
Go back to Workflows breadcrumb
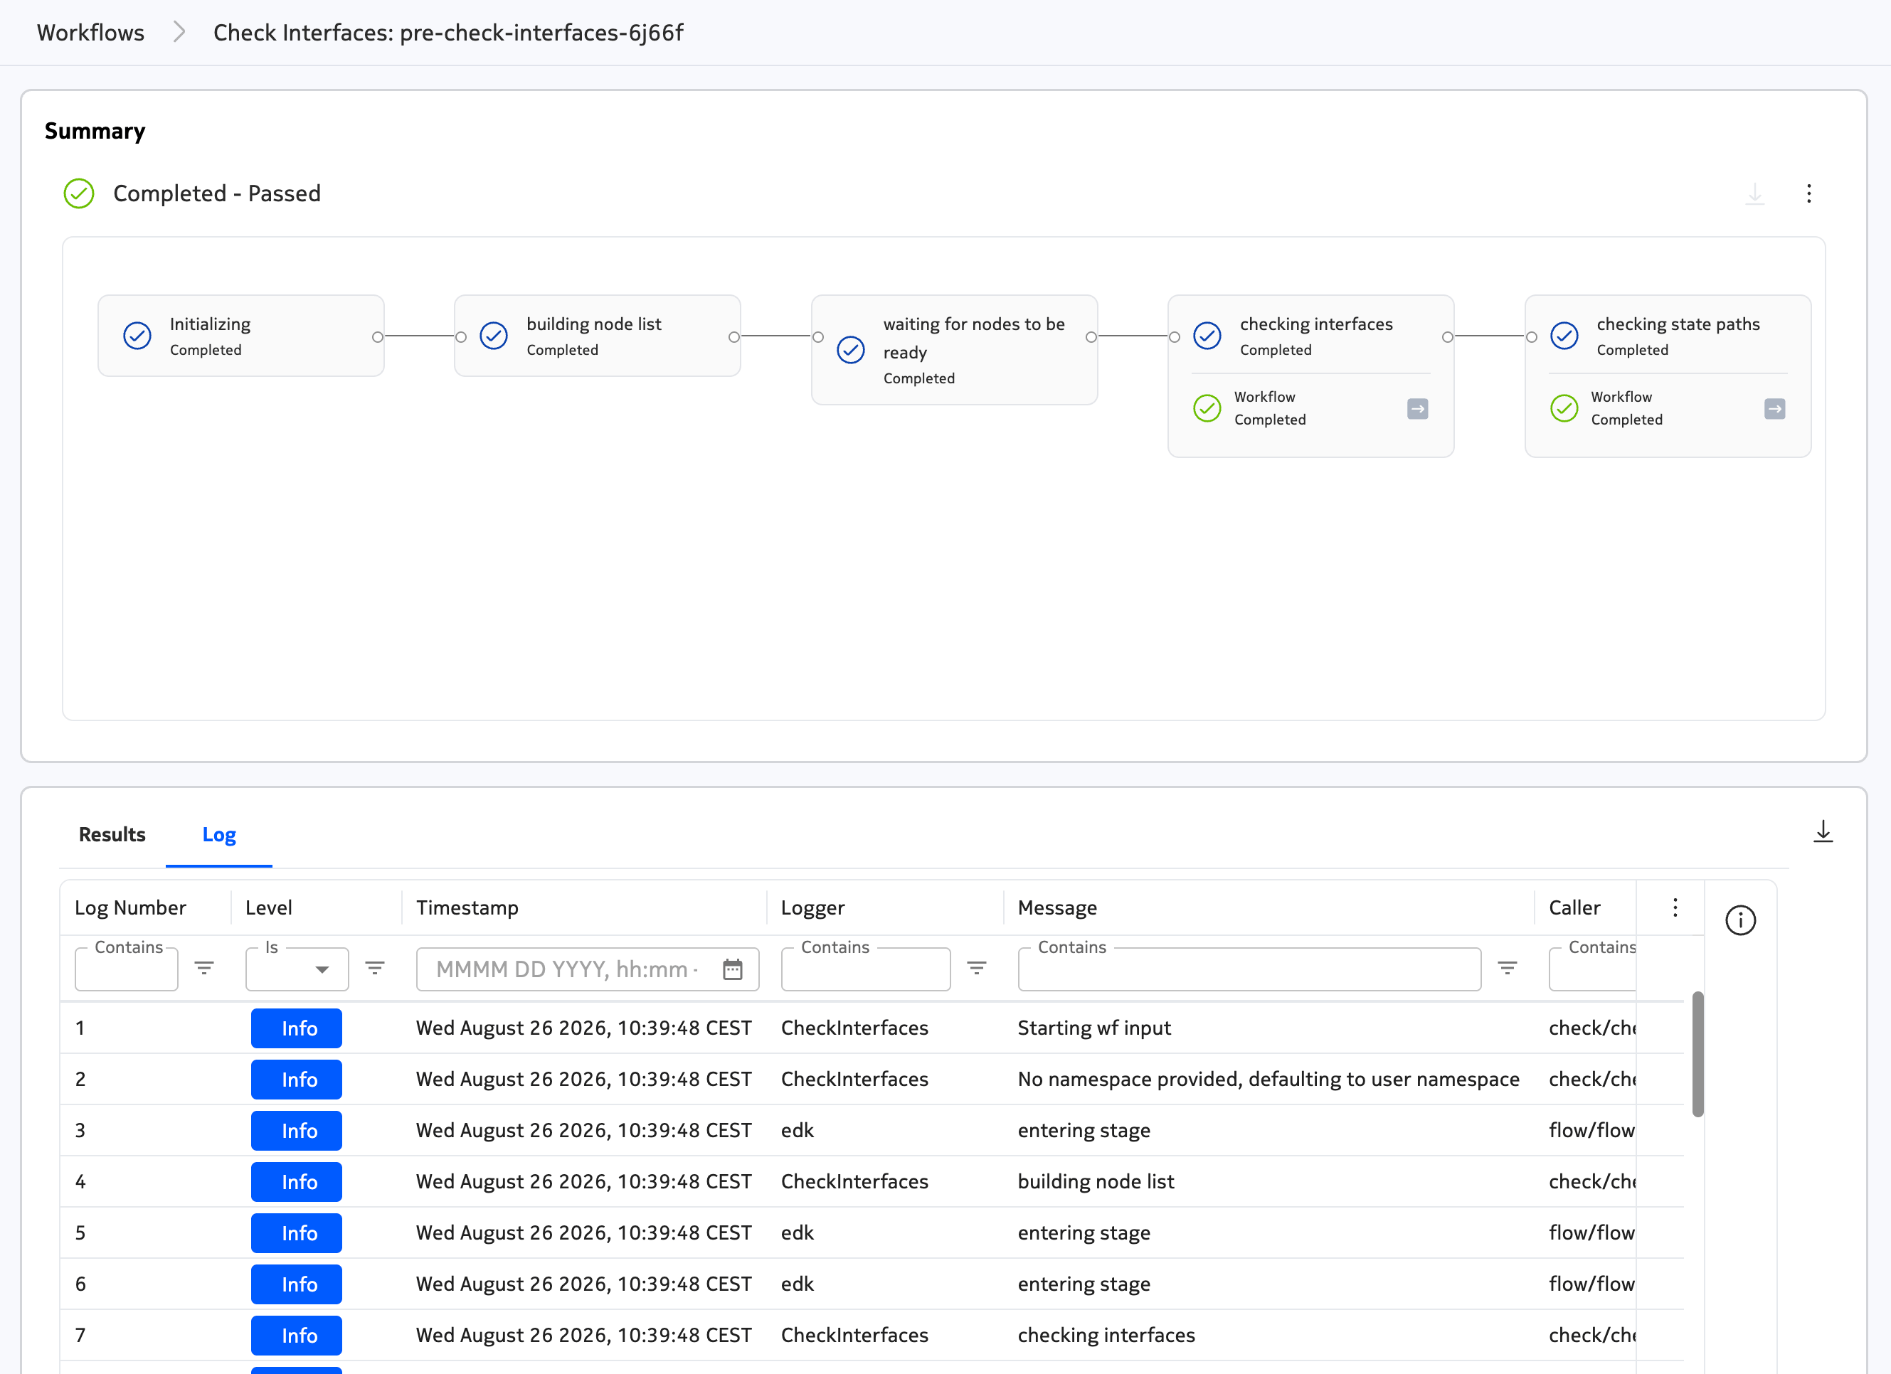[x=90, y=33]
